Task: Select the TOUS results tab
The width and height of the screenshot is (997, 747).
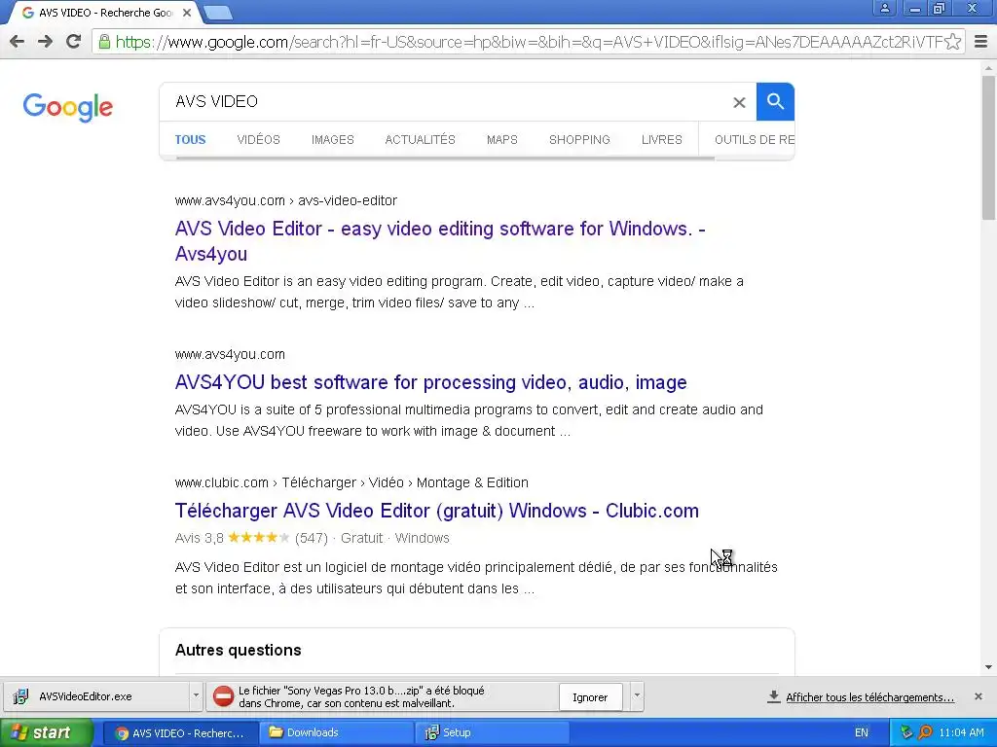Action: [190, 140]
